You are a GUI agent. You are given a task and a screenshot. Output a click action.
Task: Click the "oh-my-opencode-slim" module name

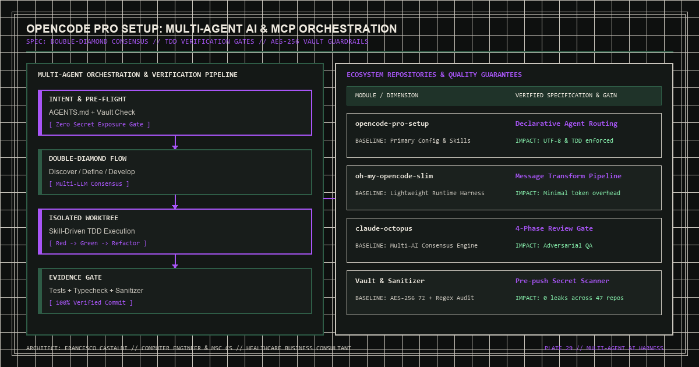pyautogui.click(x=394, y=176)
